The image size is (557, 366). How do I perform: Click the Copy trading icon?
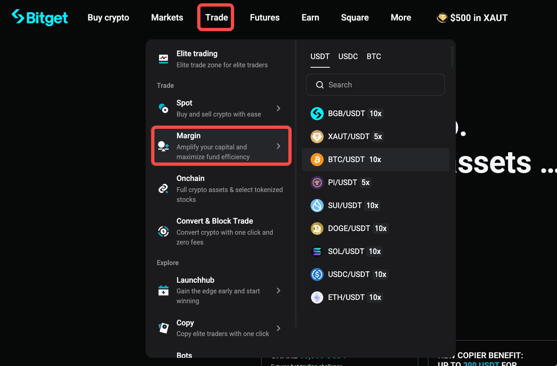click(163, 328)
